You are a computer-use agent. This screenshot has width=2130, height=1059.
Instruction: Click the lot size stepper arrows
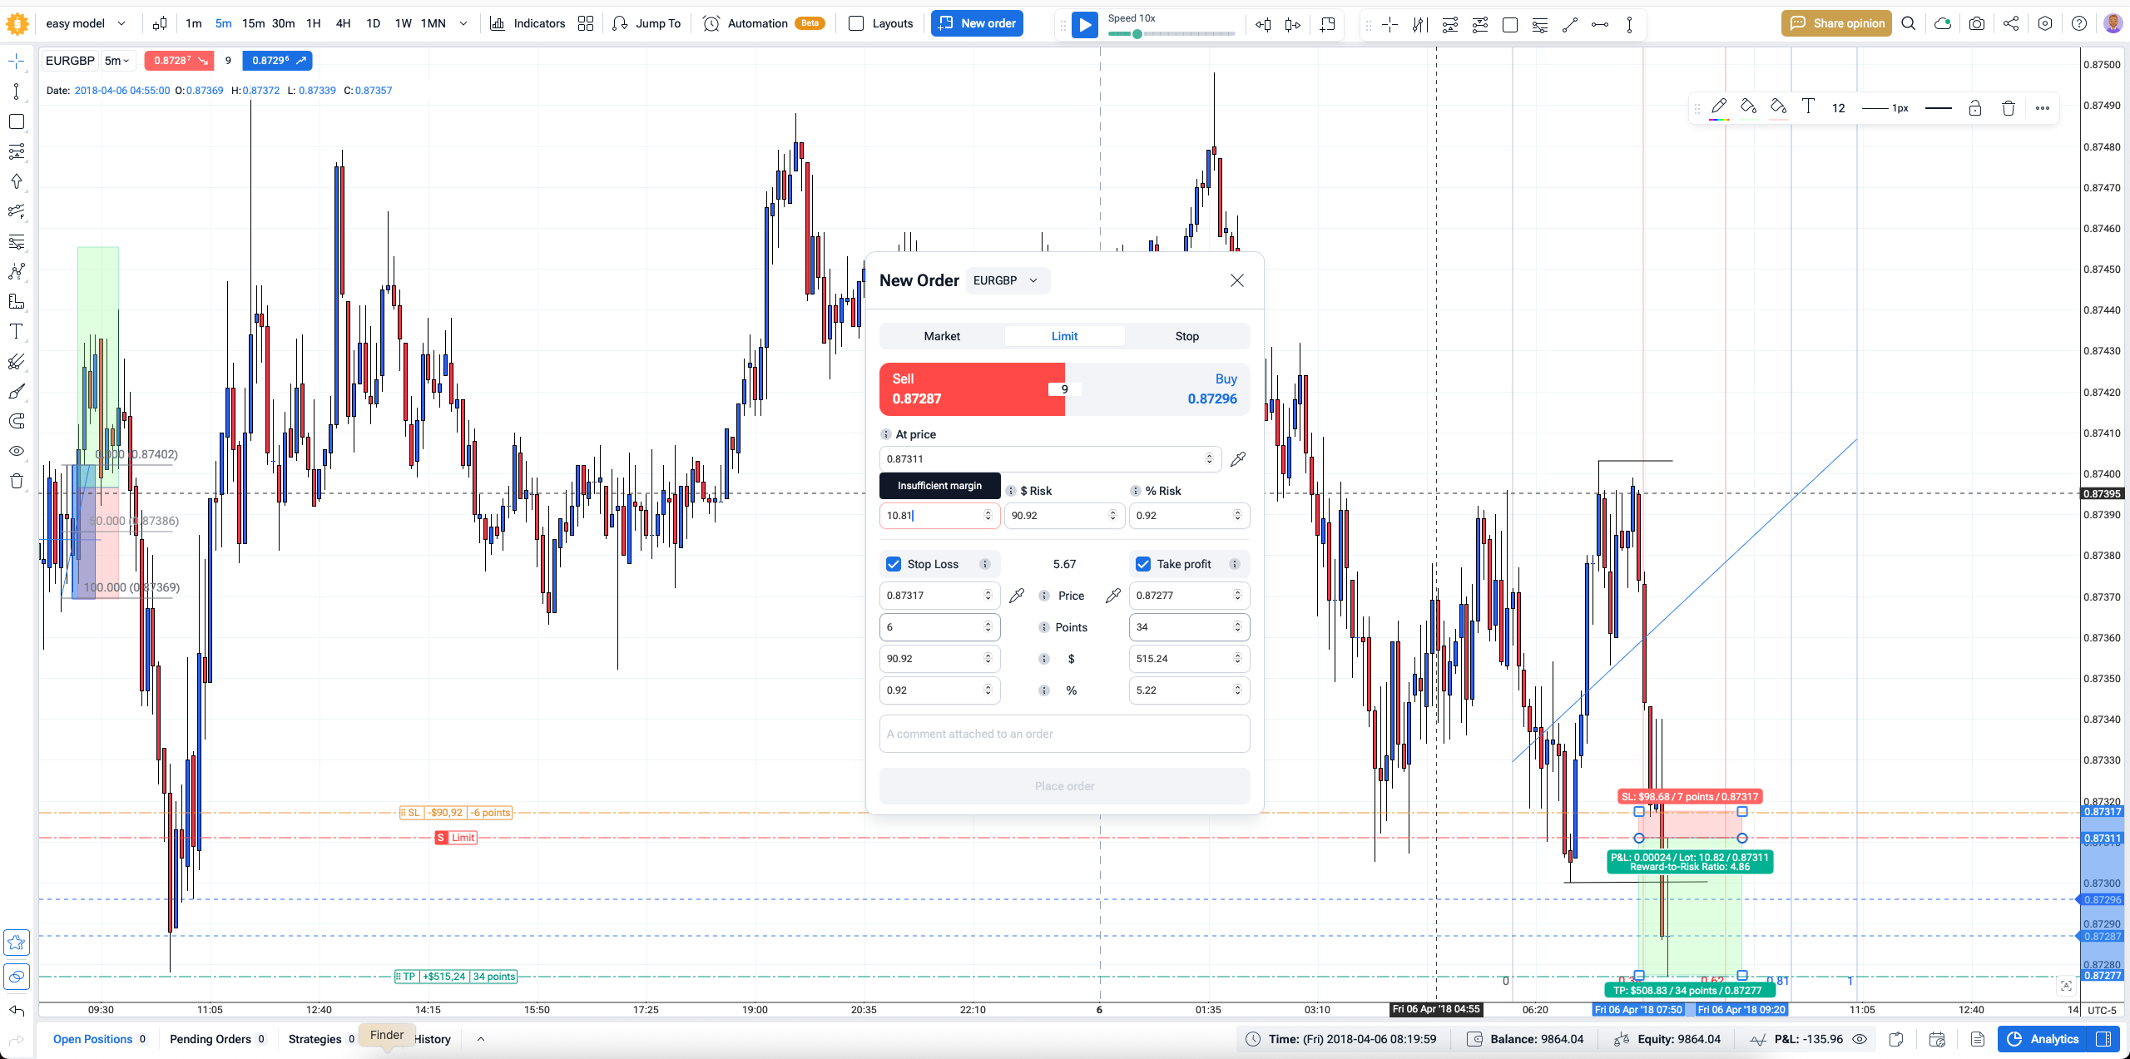pyautogui.click(x=988, y=516)
